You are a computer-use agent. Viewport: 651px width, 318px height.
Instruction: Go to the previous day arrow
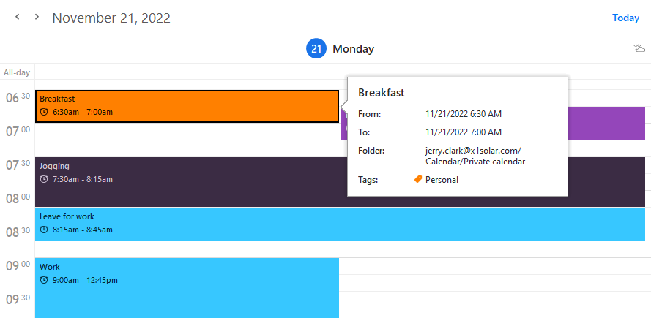click(x=18, y=17)
